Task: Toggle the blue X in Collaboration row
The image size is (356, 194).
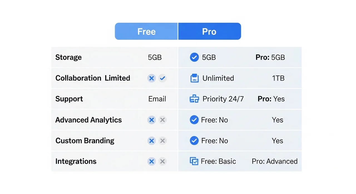Action: [152, 78]
